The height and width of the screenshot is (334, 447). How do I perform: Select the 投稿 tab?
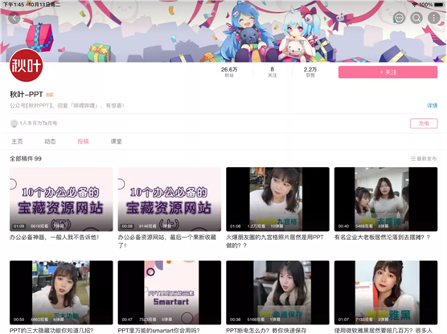tap(83, 141)
